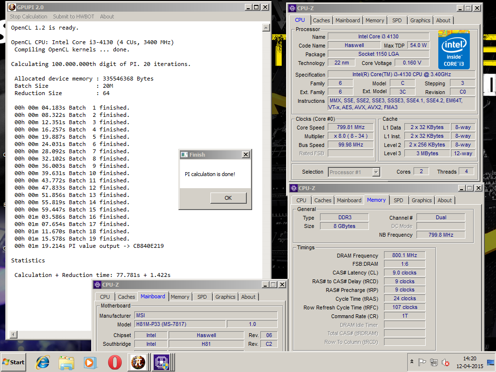Click the Name field Intel Core i3 4130
This screenshot has height=372, width=496.
(x=378, y=36)
